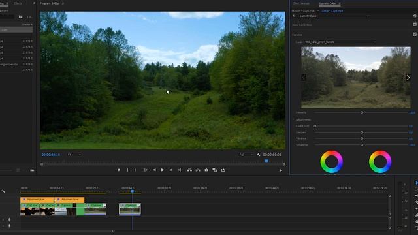Click the export share icon in transport bar
The height and width of the screenshot is (235, 418).
tap(223, 170)
